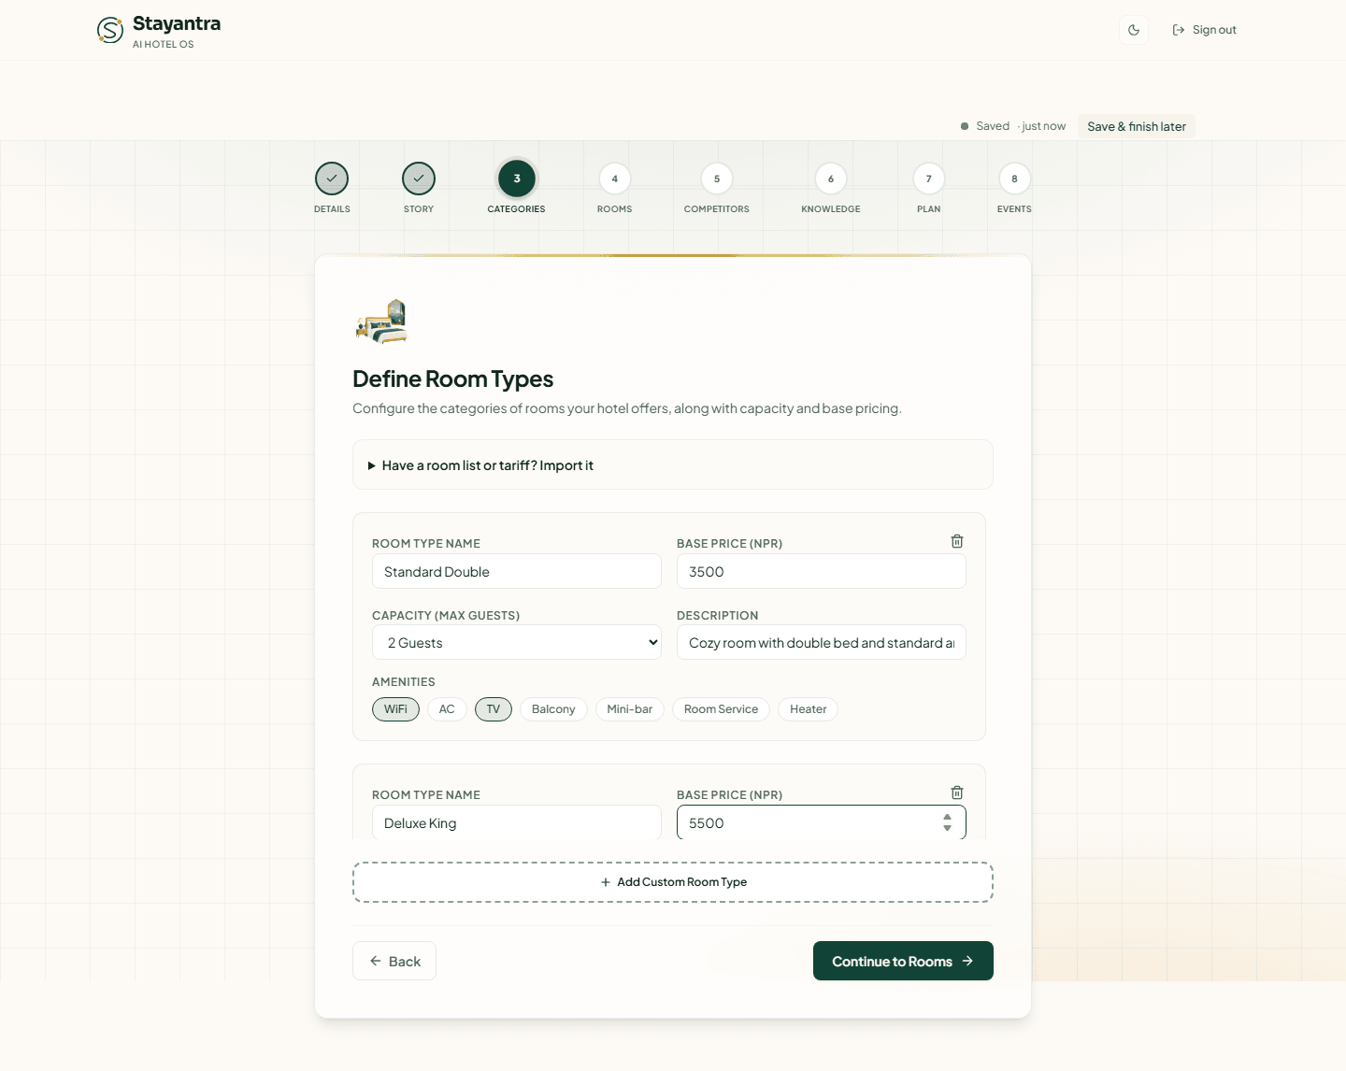Jump to the Events step 8

(x=1014, y=178)
